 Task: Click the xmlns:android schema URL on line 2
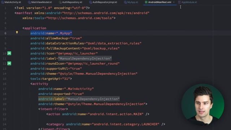point(106,13)
